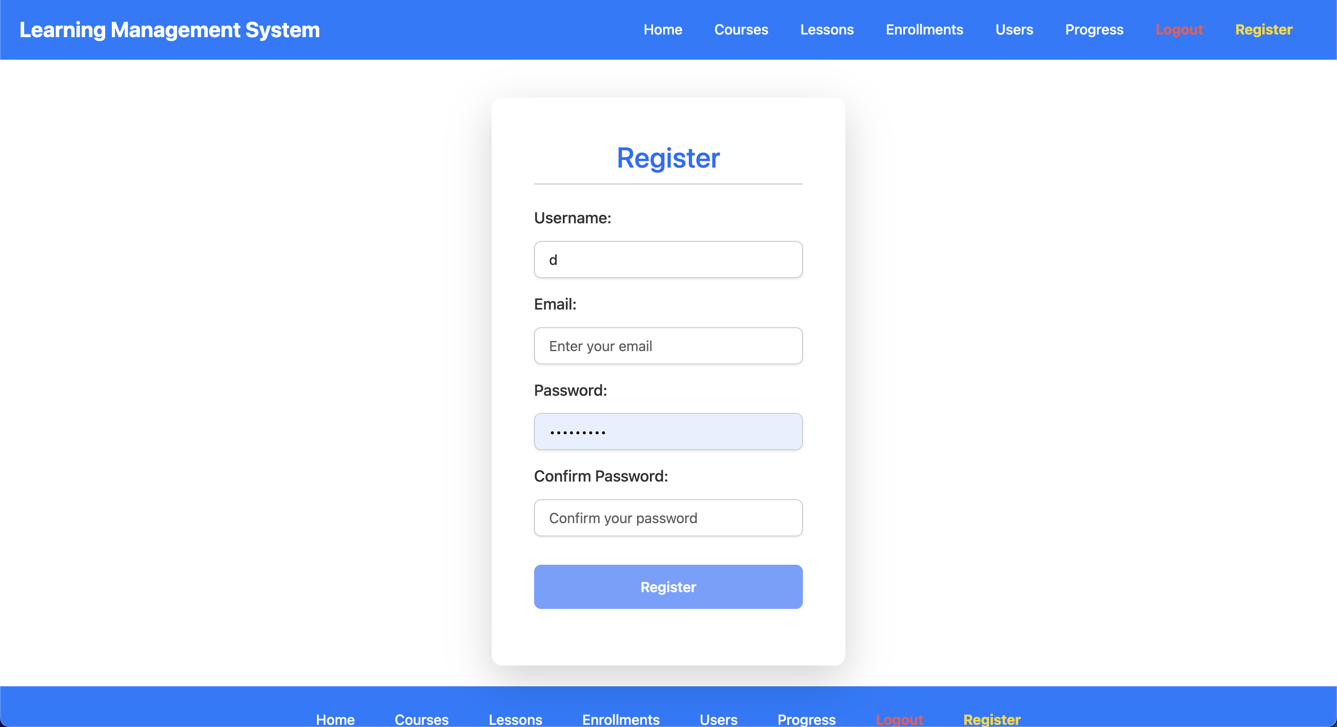Click the Register navigation link
The image size is (1337, 727).
[1264, 30]
